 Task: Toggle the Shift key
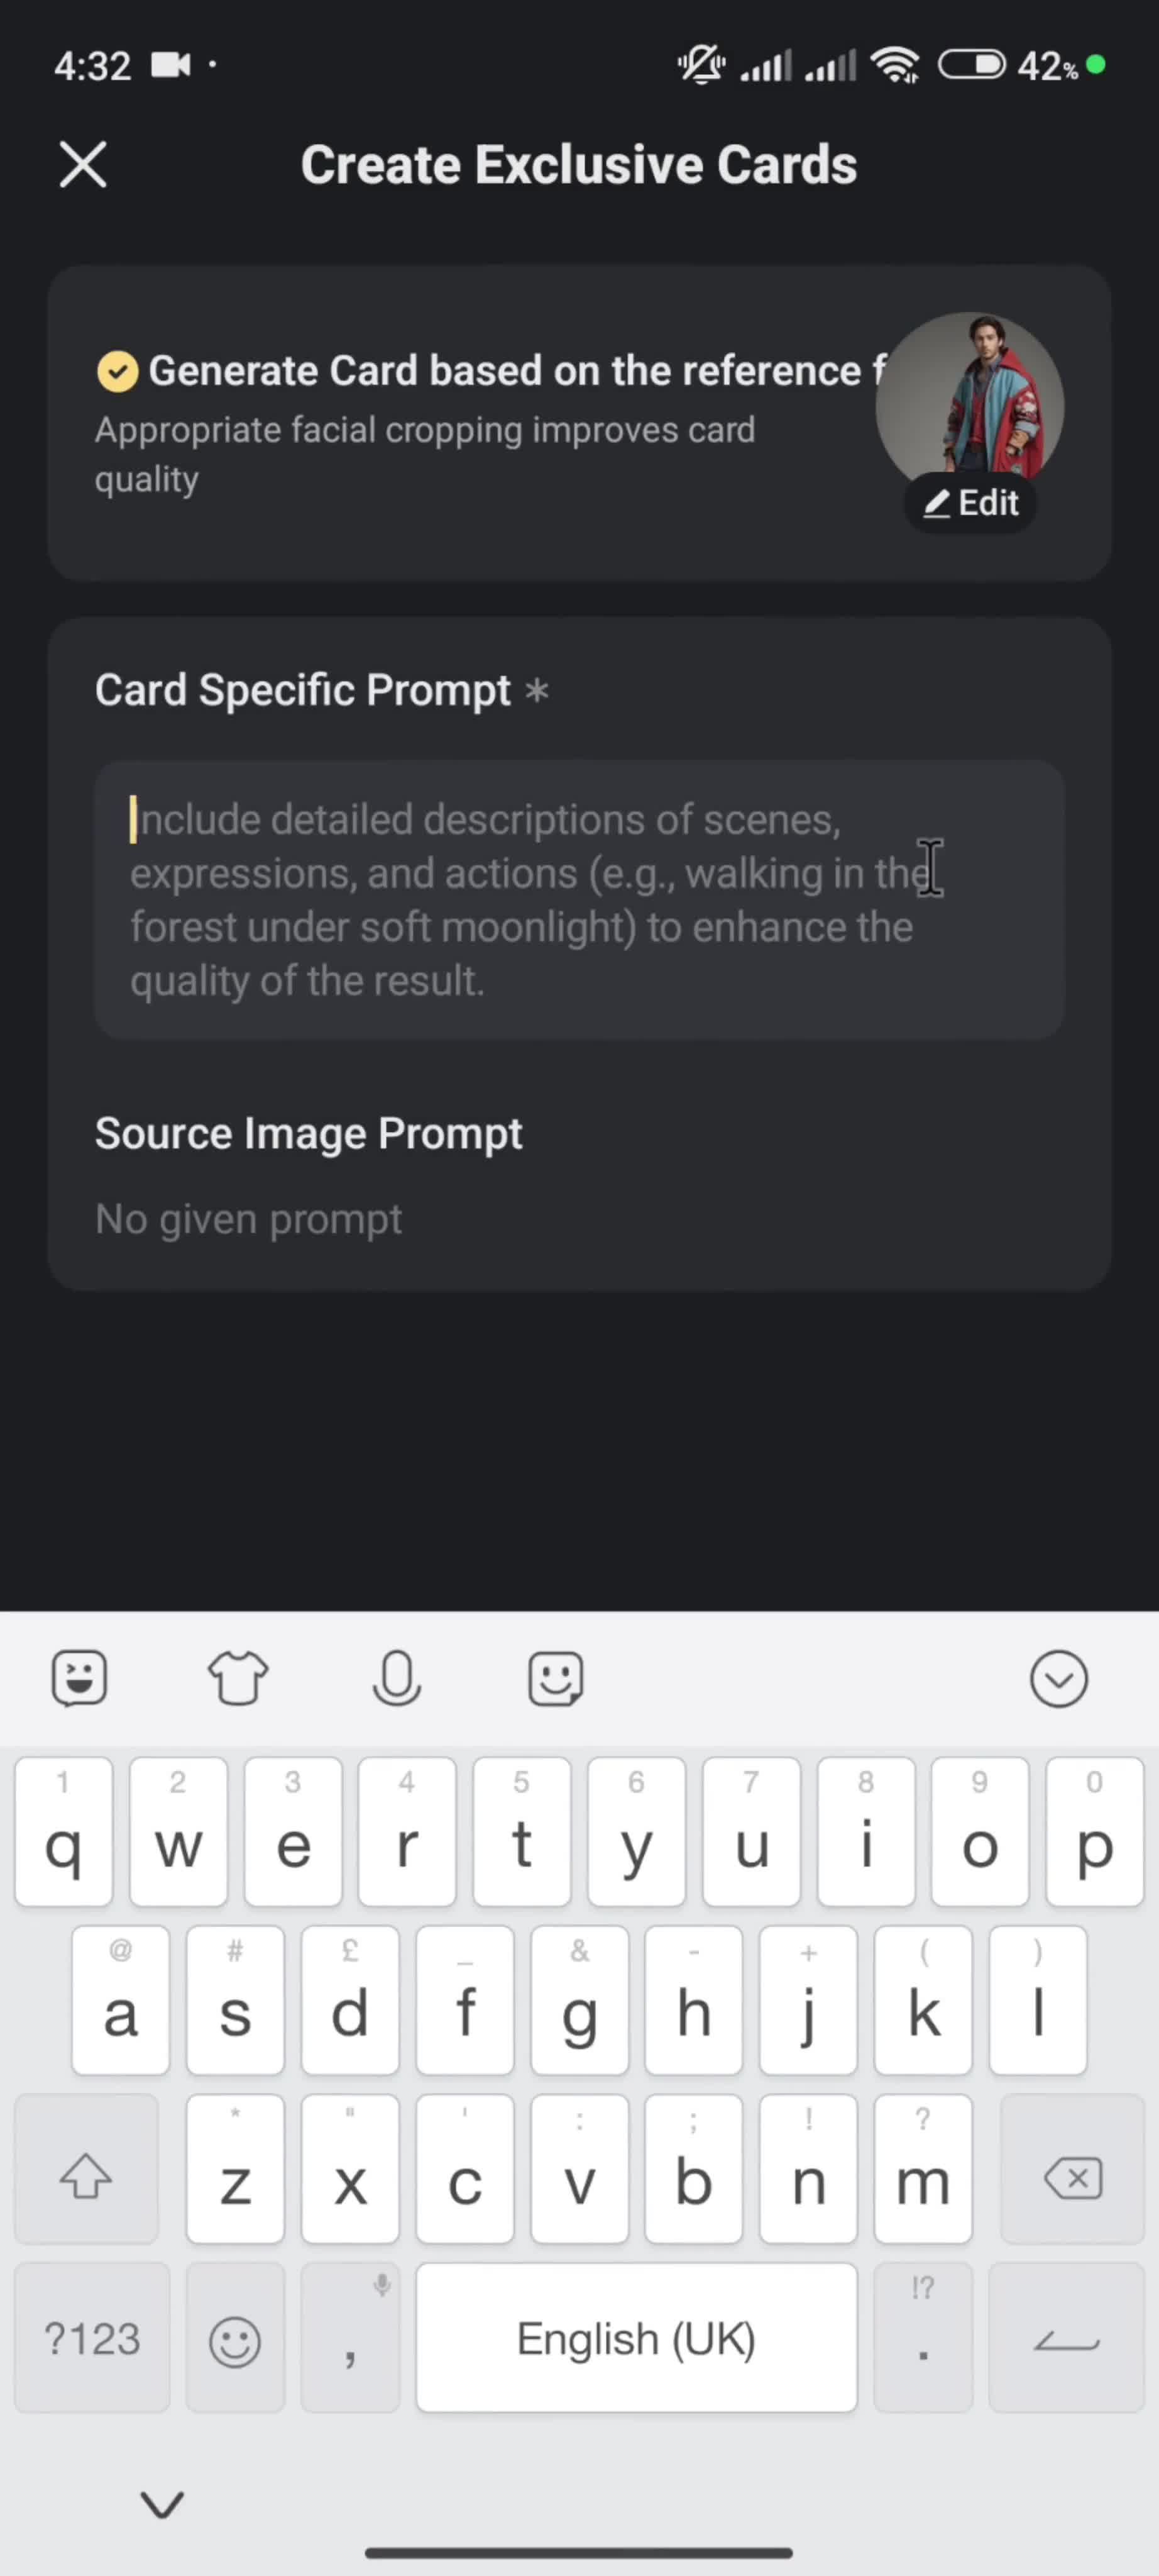coord(86,2177)
